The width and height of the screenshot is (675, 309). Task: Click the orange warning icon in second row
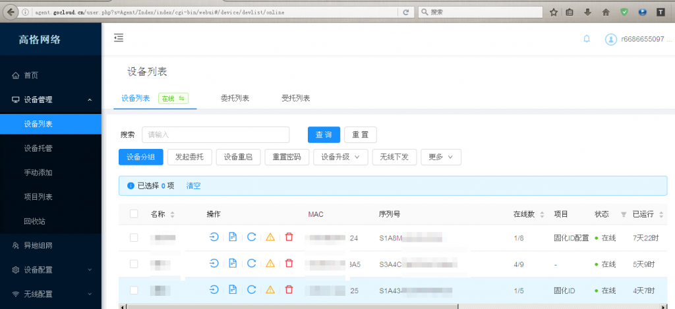tap(270, 264)
